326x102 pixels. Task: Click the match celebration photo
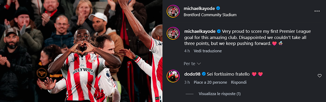(81, 51)
